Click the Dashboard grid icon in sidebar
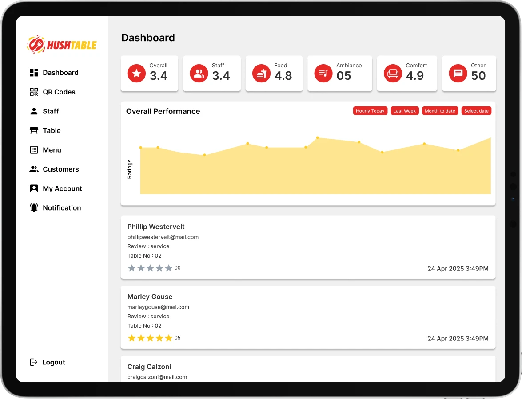This screenshot has width=522, height=399. 34,72
